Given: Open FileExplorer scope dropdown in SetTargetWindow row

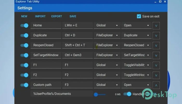Looking at the screenshot, I should [107, 55].
